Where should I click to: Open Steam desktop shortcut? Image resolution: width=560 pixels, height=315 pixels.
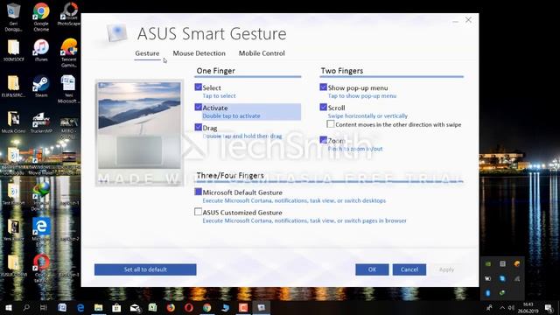pyautogui.click(x=41, y=87)
